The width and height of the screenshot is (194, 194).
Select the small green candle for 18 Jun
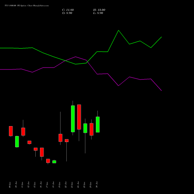[54, 162]
